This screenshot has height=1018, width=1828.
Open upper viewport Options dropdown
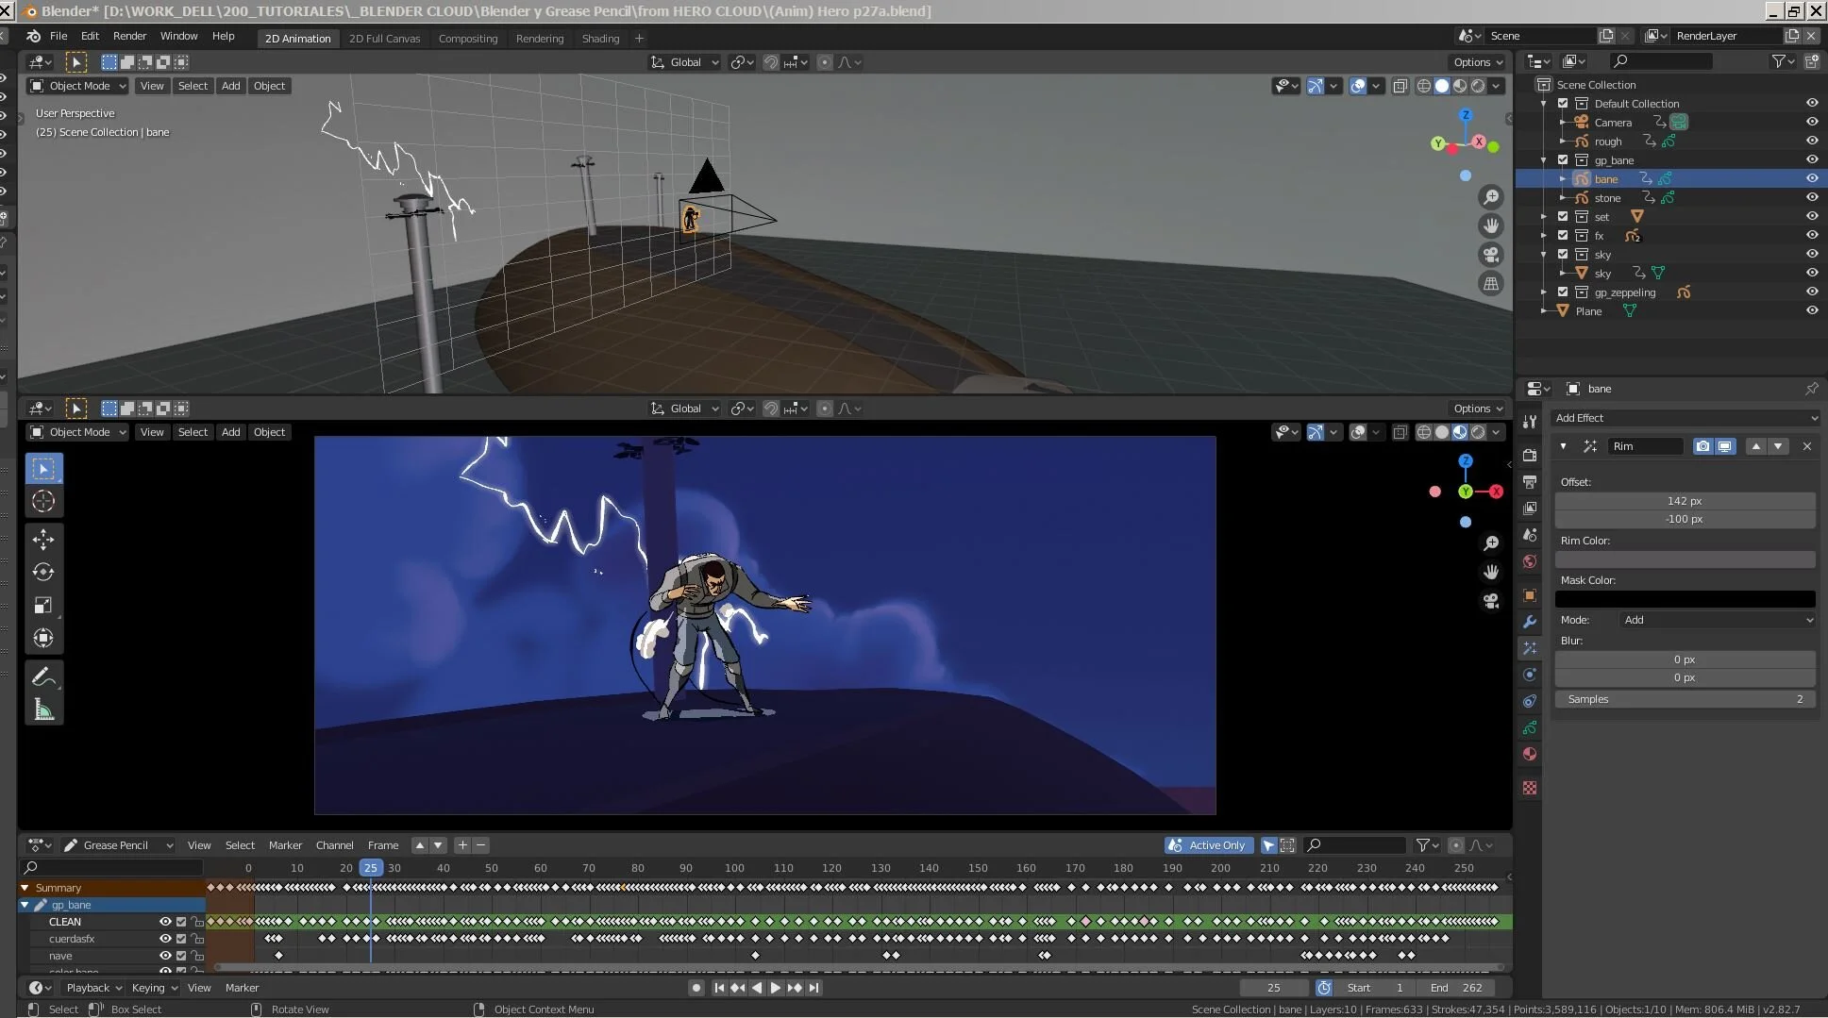point(1478,62)
